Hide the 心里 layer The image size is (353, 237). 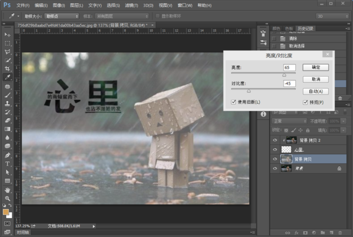pyautogui.click(x=275, y=150)
